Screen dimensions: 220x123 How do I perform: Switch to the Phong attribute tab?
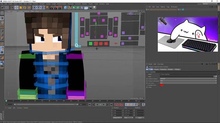click(x=177, y=69)
